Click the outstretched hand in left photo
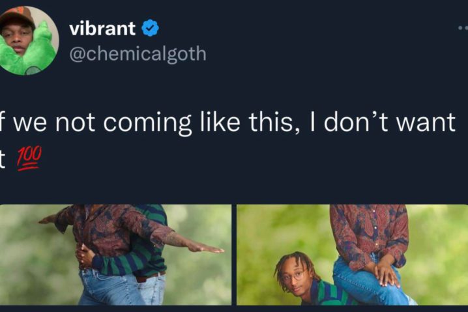 click(x=206, y=248)
